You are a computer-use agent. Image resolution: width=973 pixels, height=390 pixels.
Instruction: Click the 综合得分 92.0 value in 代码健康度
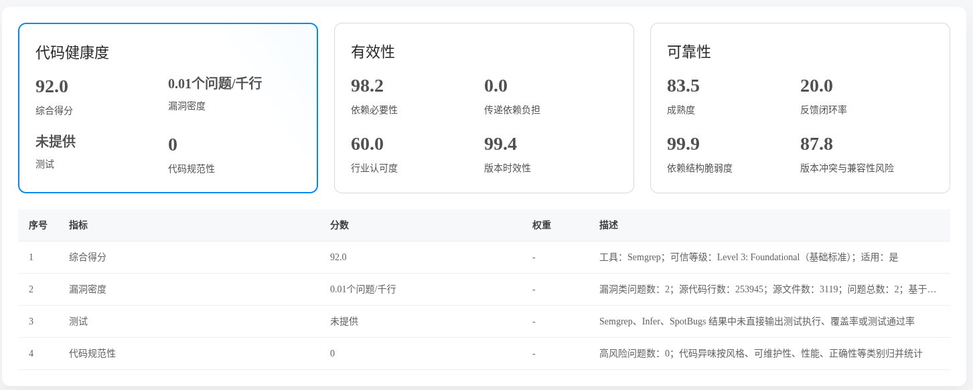click(52, 87)
